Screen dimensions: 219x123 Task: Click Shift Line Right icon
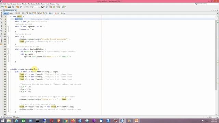[x=52, y=13]
